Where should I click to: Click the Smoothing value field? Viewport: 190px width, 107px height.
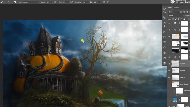point(84,2)
